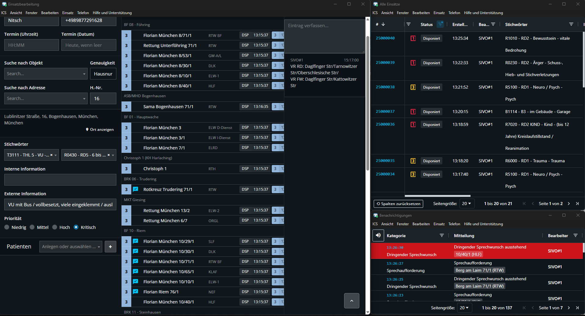585x316 pixels.
Task: Click the plus button to add patient
Action: pyautogui.click(x=110, y=247)
